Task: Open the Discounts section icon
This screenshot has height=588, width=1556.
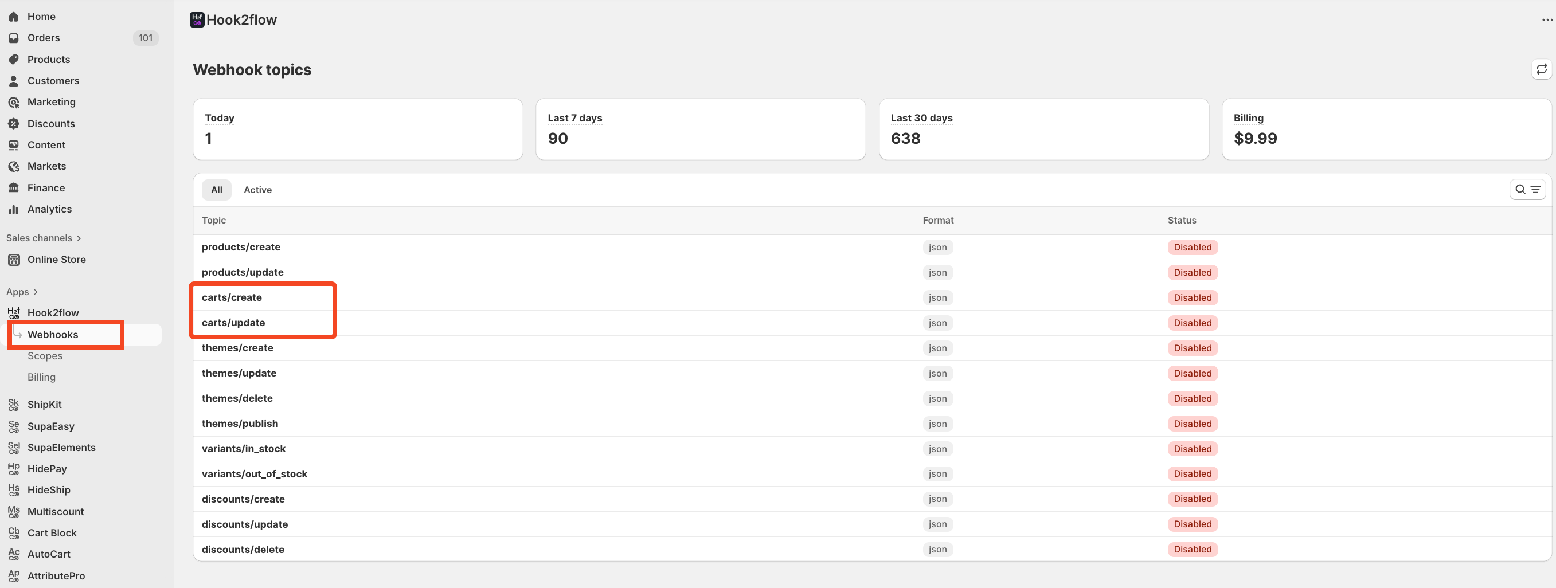Action: coord(13,124)
